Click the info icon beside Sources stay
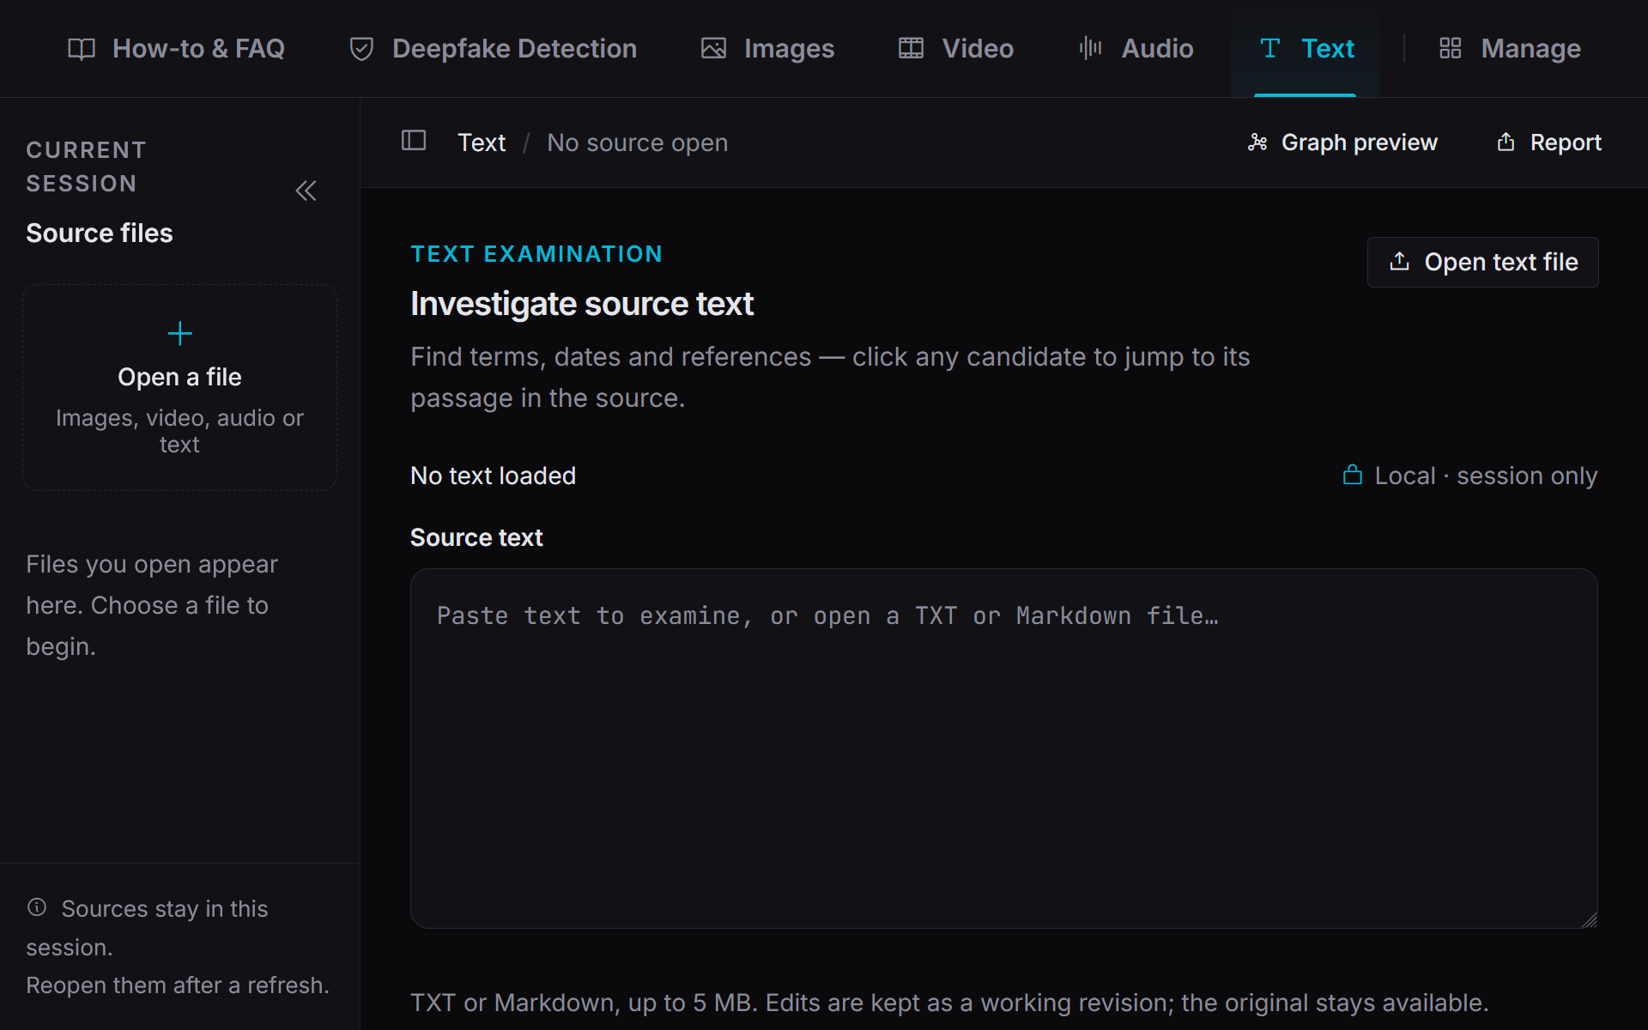This screenshot has height=1030, width=1648. (37, 907)
